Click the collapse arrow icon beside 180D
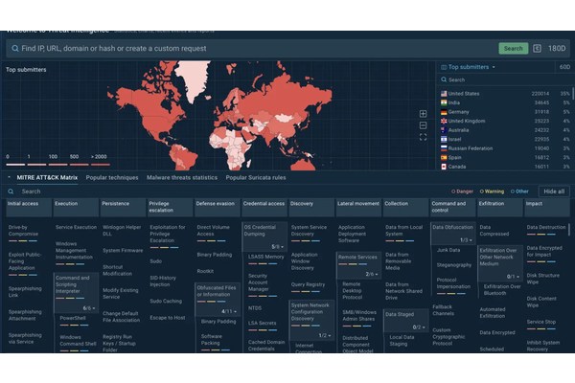This screenshot has width=575, height=383. click(537, 49)
